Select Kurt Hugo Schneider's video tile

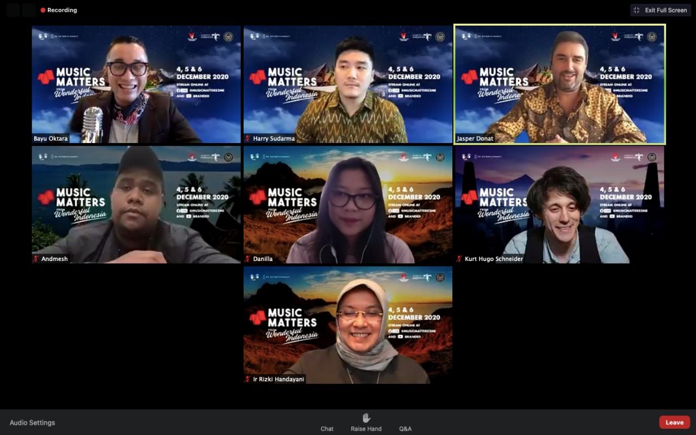coord(560,204)
